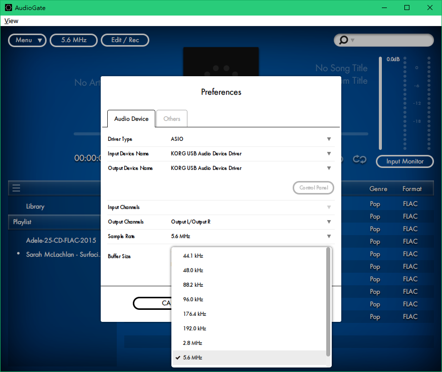Expand the Input Device Name dropdown
This screenshot has height=372, width=442.
point(329,154)
